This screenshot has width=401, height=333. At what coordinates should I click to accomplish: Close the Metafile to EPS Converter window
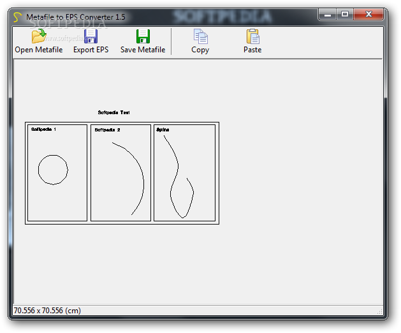[368, 14]
